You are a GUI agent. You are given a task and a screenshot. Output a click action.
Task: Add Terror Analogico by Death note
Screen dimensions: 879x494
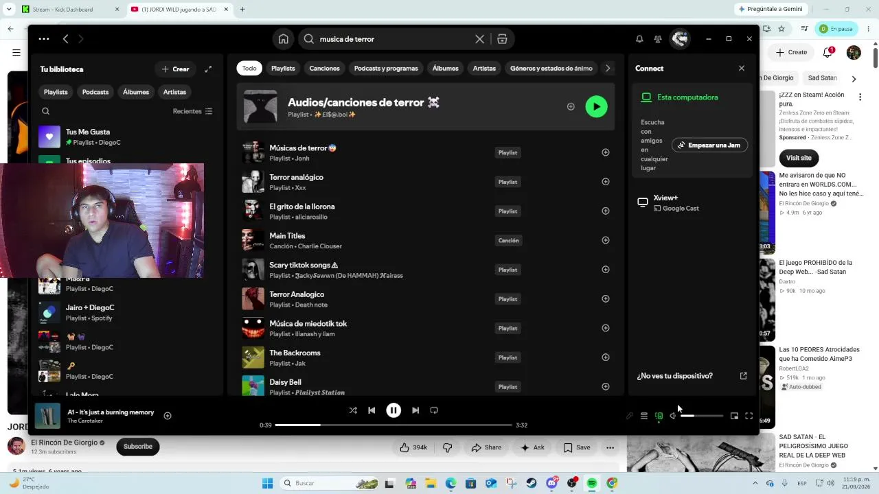(606, 298)
